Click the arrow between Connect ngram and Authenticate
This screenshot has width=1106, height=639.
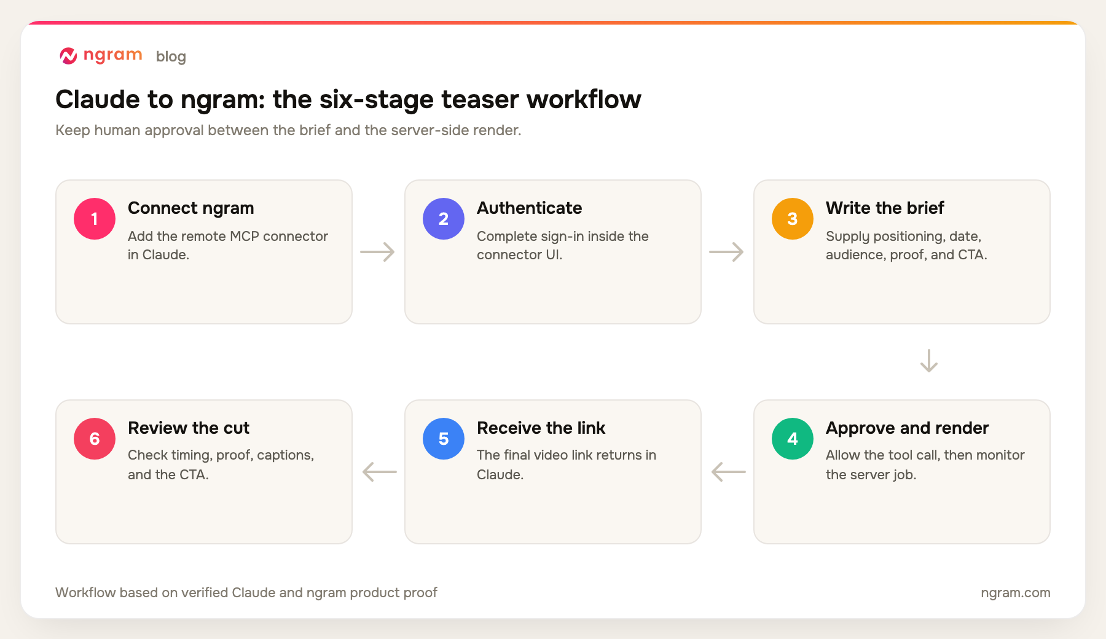(377, 252)
